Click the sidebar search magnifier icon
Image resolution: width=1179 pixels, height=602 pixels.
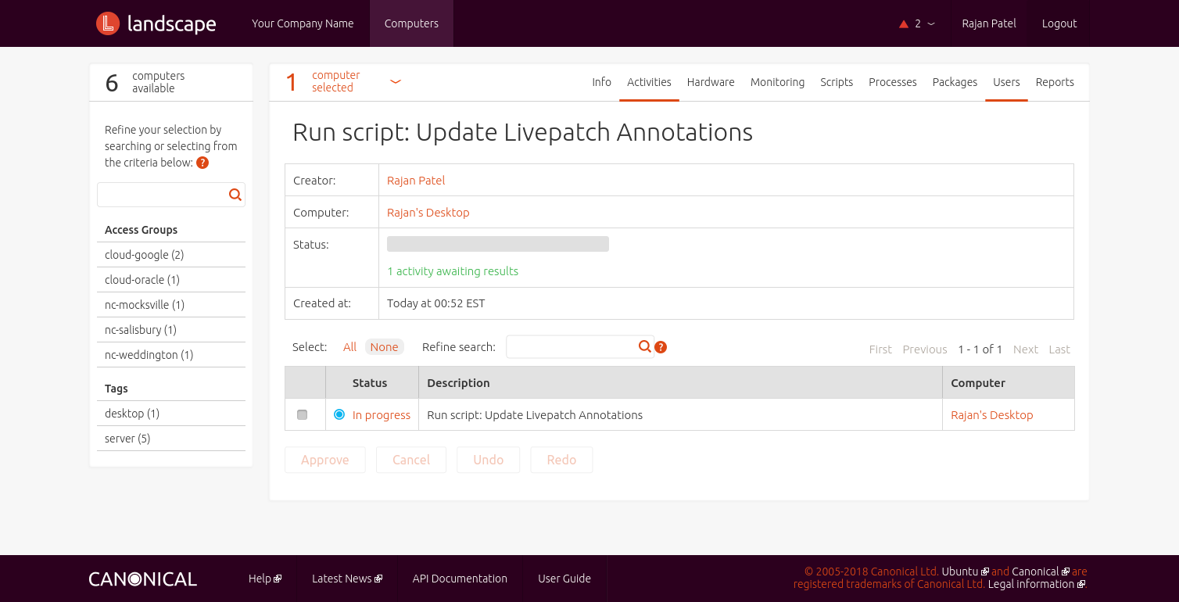235,195
